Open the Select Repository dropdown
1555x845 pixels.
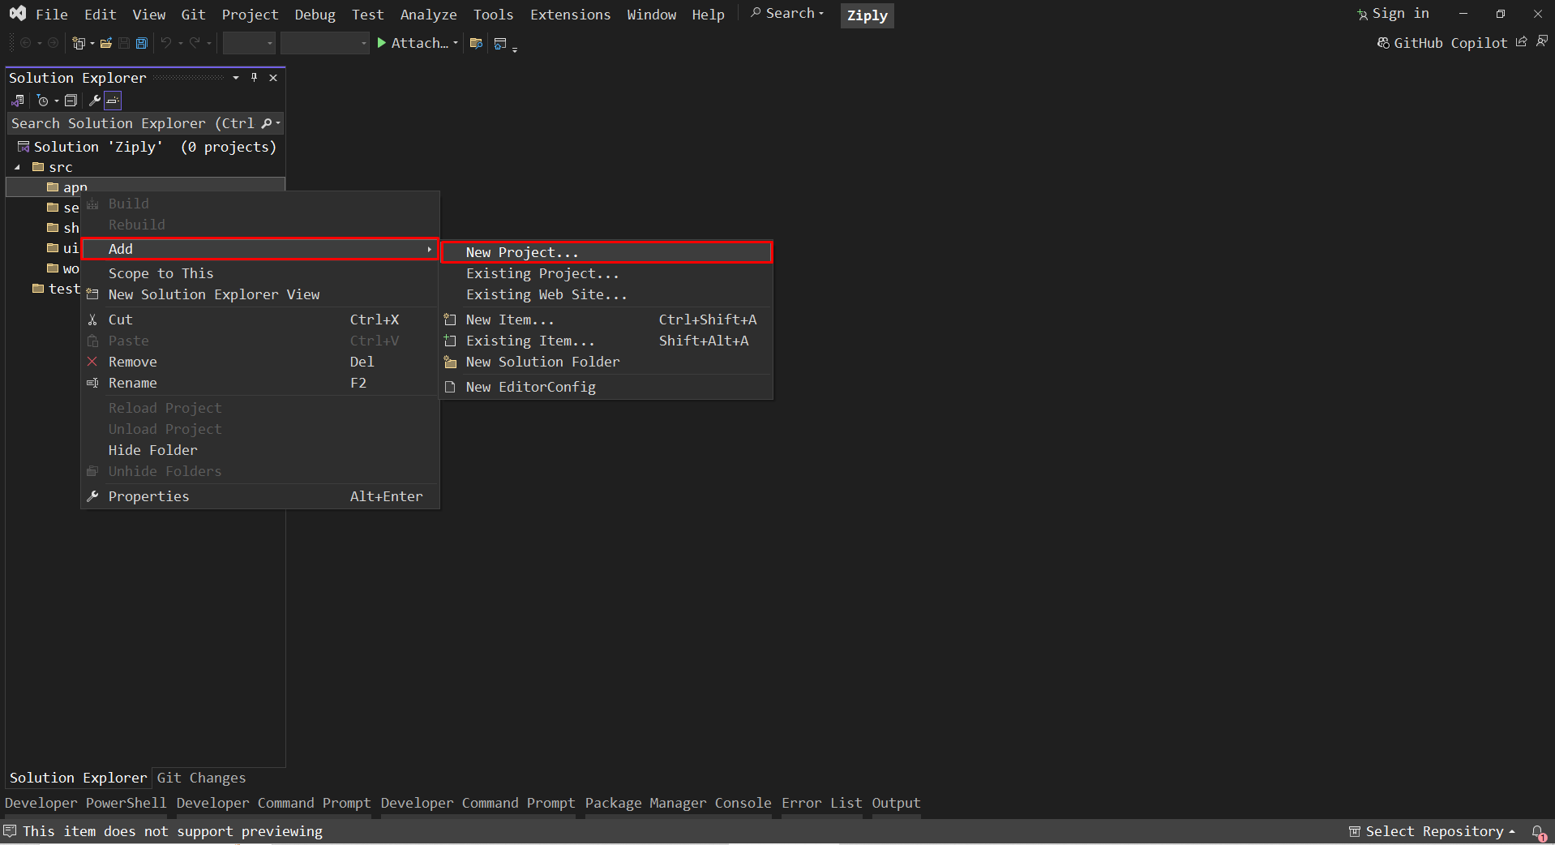point(1433,831)
